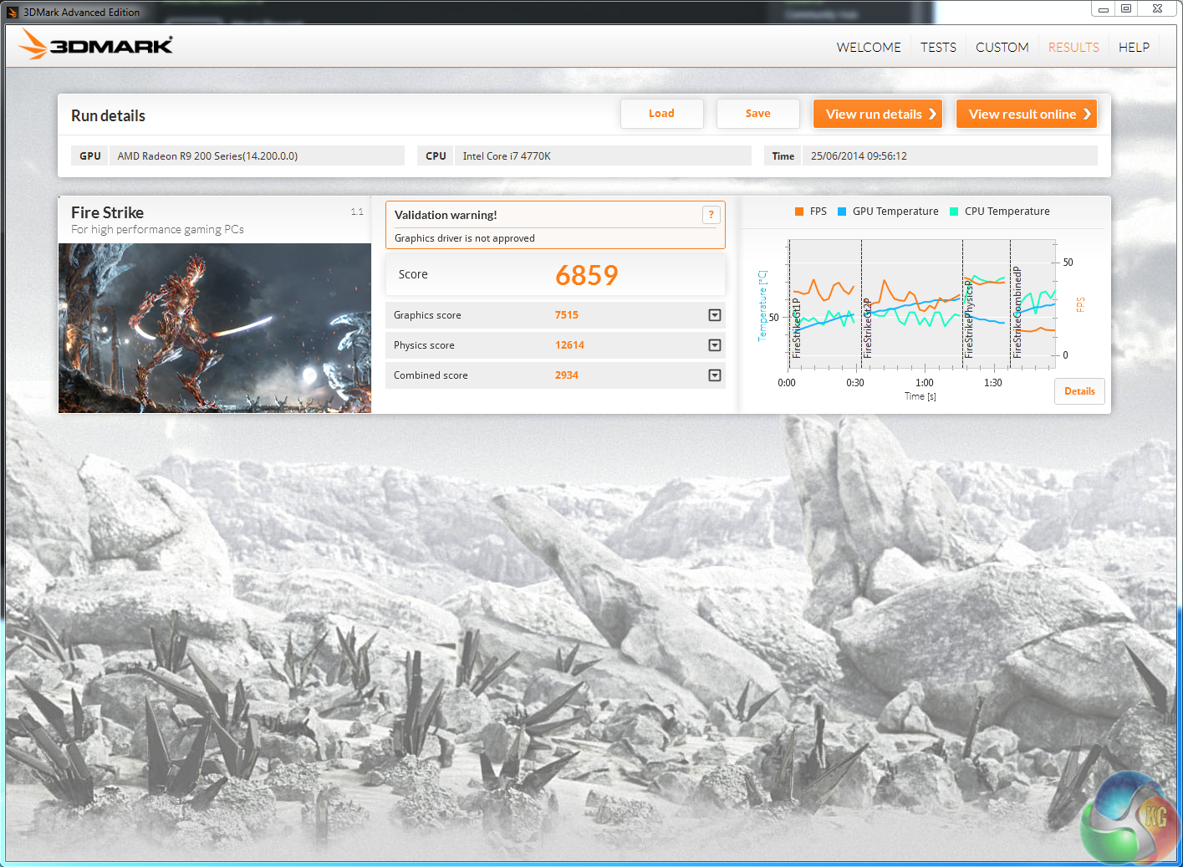
Task: Click the FireStrikeGt1P marker in chart
Action: [x=797, y=328]
